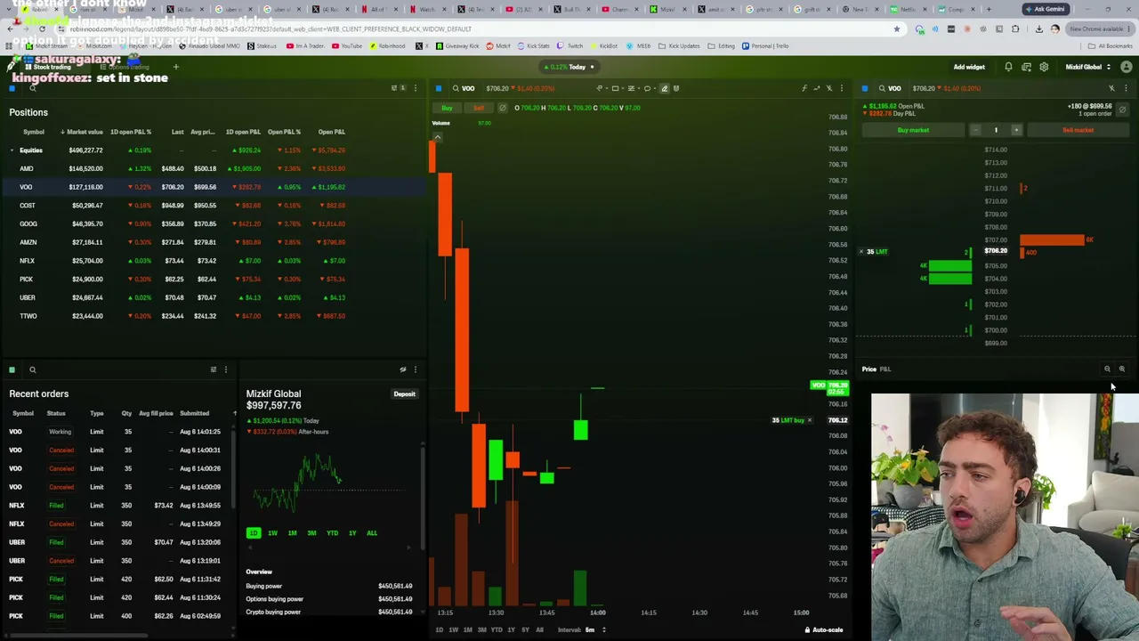
Task: Open the ladder widget three-dot menu
Action: [x=1126, y=88]
